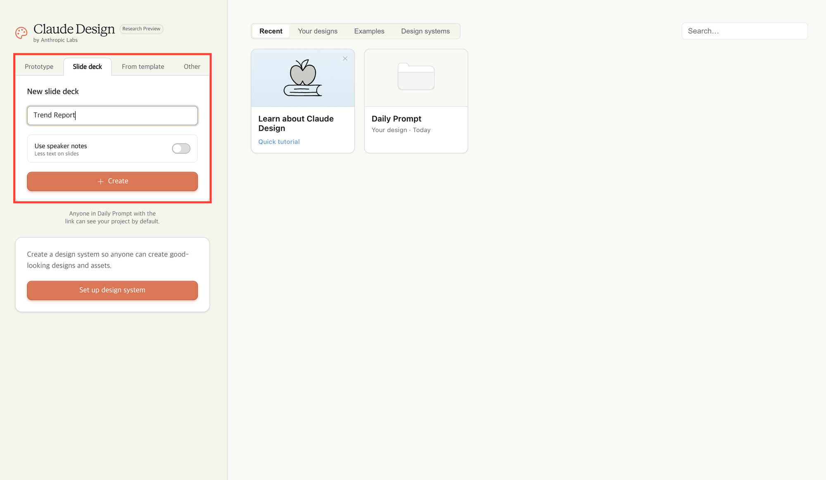Enable the Use speaker notes toggle

point(181,149)
